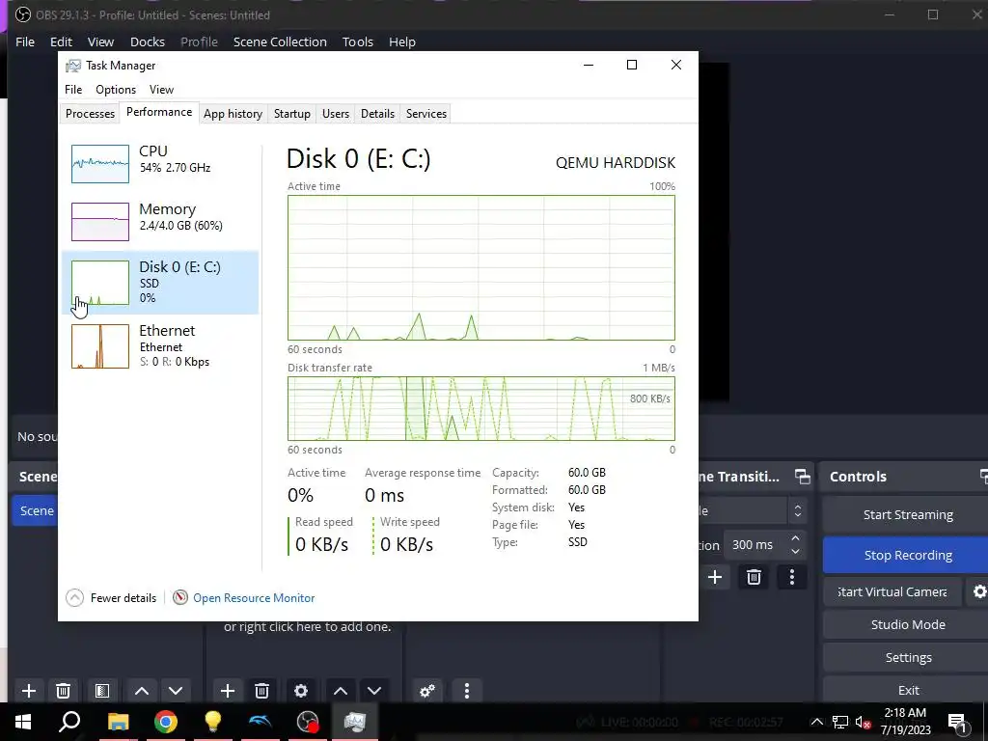Image resolution: width=988 pixels, height=741 pixels.
Task: Collapse Task Manager with Fewer details
Action: 112,597
